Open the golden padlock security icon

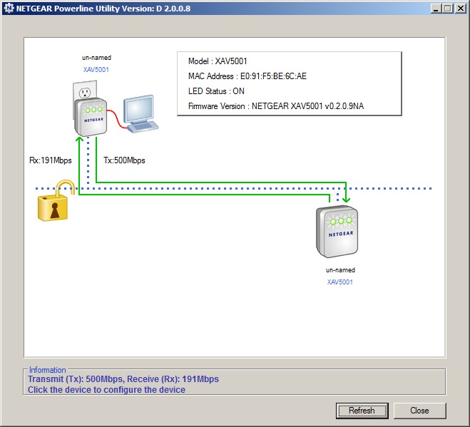point(56,201)
